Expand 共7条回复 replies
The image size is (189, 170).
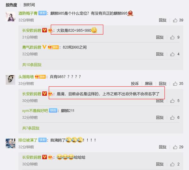coord(31,128)
